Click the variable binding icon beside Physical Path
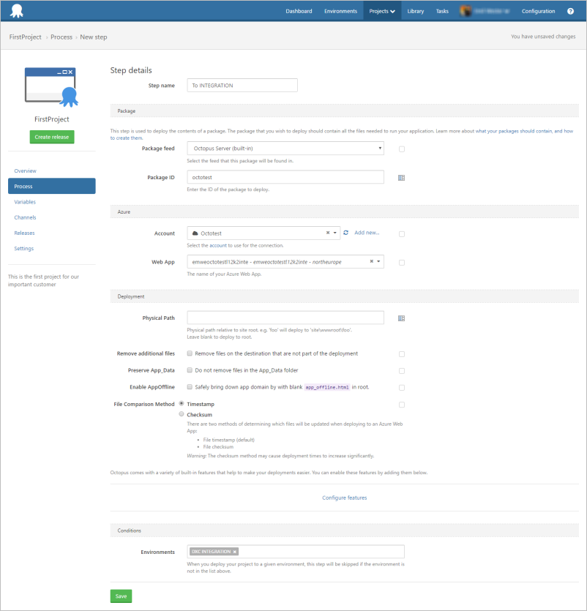Image resolution: width=587 pixels, height=611 pixels. (x=401, y=318)
